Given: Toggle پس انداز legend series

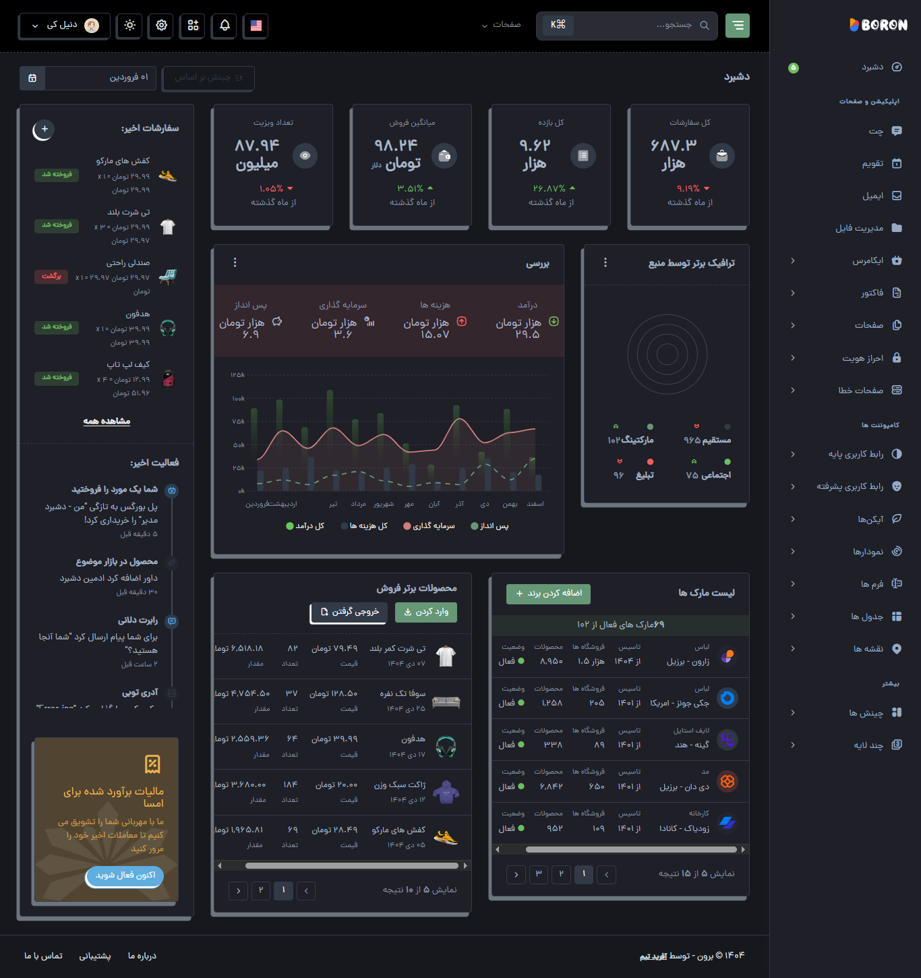Looking at the screenshot, I should tap(490, 526).
